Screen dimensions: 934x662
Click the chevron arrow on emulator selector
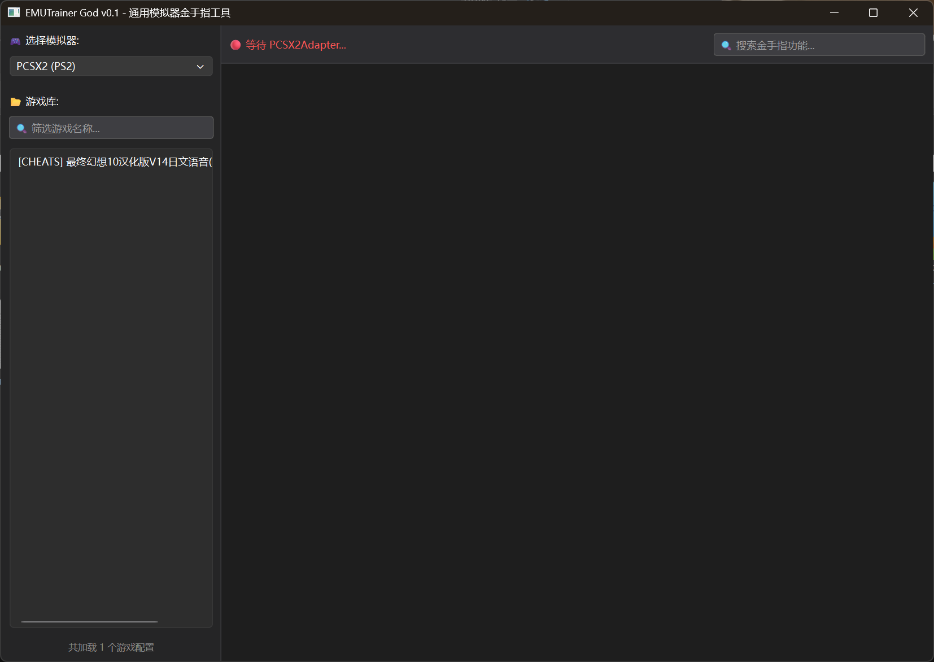[200, 67]
